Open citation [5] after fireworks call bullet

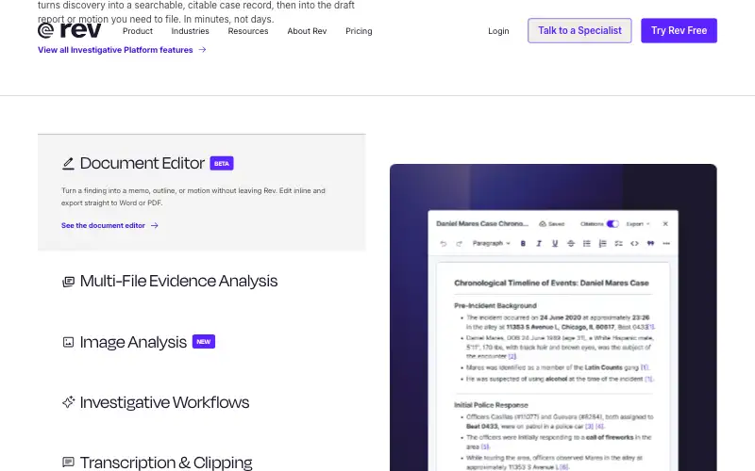pos(485,447)
